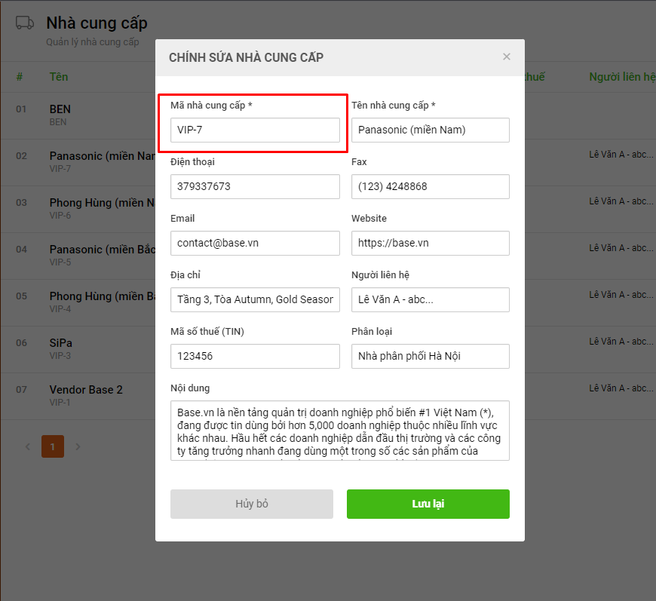Save with the Lưu lại button
The width and height of the screenshot is (656, 601).
(x=428, y=504)
